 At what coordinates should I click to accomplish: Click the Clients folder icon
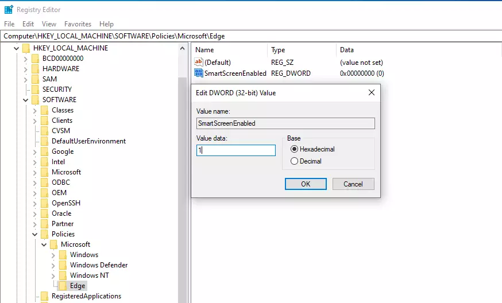click(x=45, y=121)
